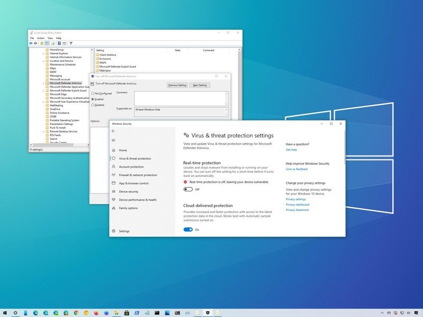Open the hamburger menu in Windows Security
Viewport: 423px width, 317px height.
[x=113, y=140]
